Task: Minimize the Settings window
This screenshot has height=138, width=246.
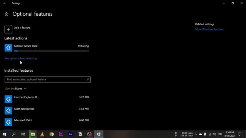Action: click(x=224, y=3)
